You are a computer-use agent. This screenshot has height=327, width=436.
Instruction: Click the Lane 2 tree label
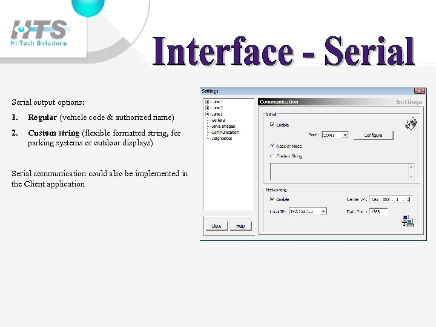pyautogui.click(x=216, y=108)
